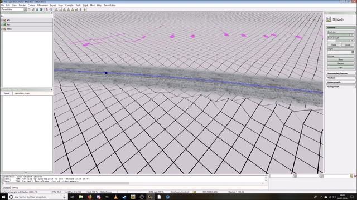Click the Paint button
The width and height of the screenshot is (357, 200).
[x=340, y=68]
